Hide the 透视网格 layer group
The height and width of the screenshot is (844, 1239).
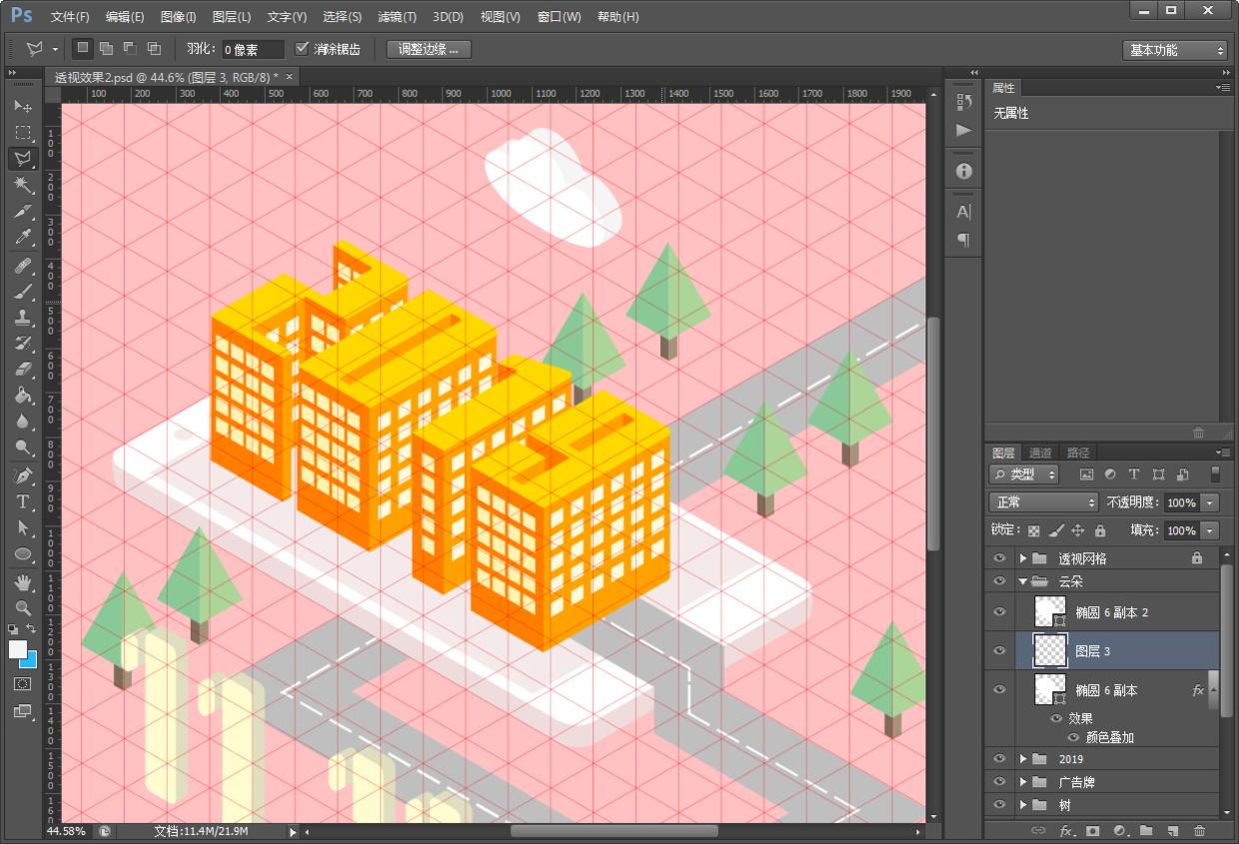(x=999, y=558)
